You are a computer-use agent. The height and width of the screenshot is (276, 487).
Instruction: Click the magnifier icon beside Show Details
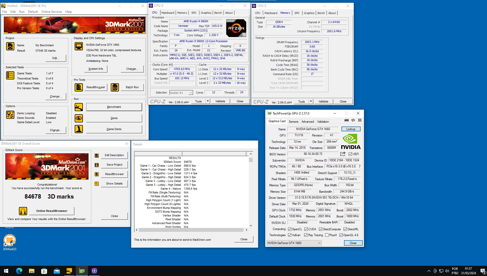97,184
